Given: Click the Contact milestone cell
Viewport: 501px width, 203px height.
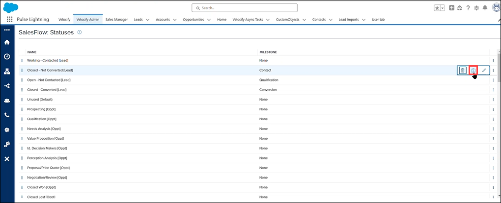Looking at the screenshot, I should pyautogui.click(x=265, y=70).
